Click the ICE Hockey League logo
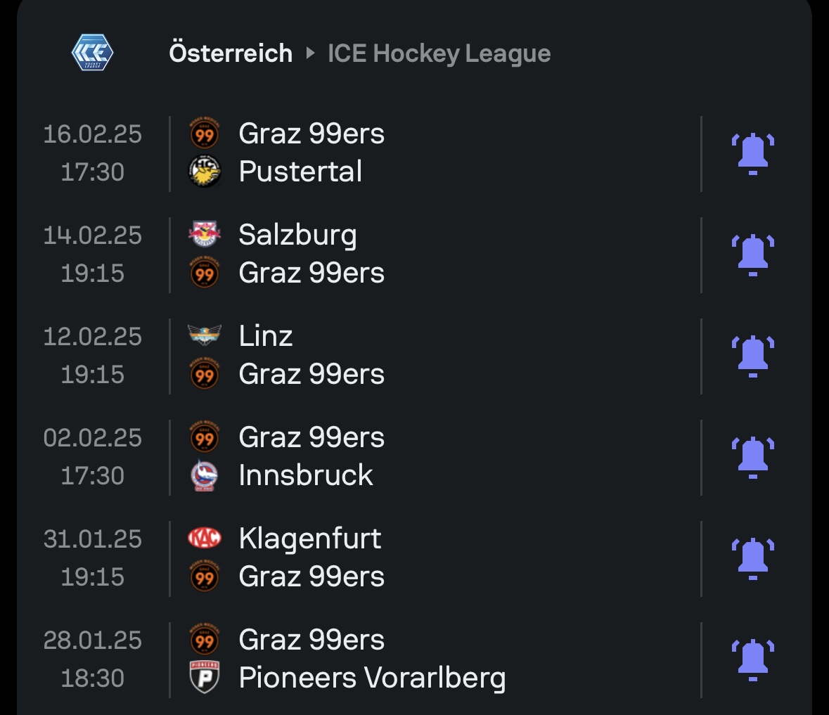 92,53
